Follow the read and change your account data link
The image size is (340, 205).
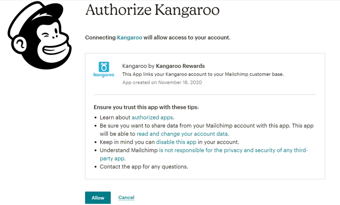182,134
